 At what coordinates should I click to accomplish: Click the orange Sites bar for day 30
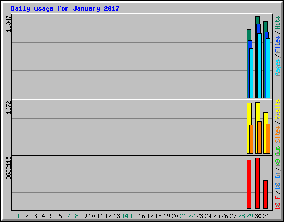pyautogui.click(x=260, y=138)
